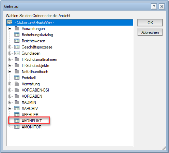169x153 pixels.
Task: Select the Verwaltung folder entry
Action: tap(31, 84)
